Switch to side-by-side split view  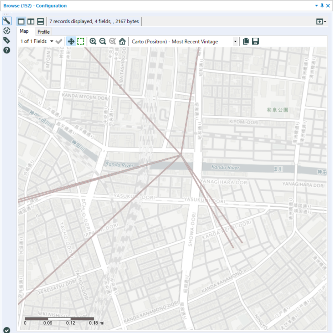click(x=31, y=22)
